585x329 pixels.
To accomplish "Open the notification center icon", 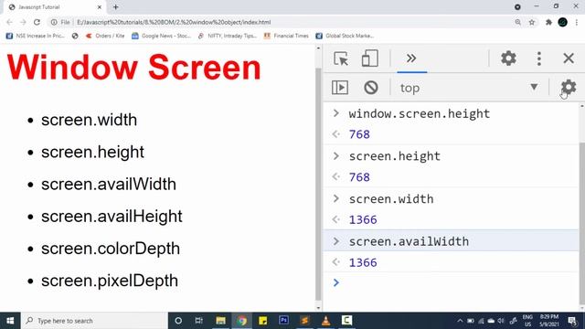I will pyautogui.click(x=572, y=321).
